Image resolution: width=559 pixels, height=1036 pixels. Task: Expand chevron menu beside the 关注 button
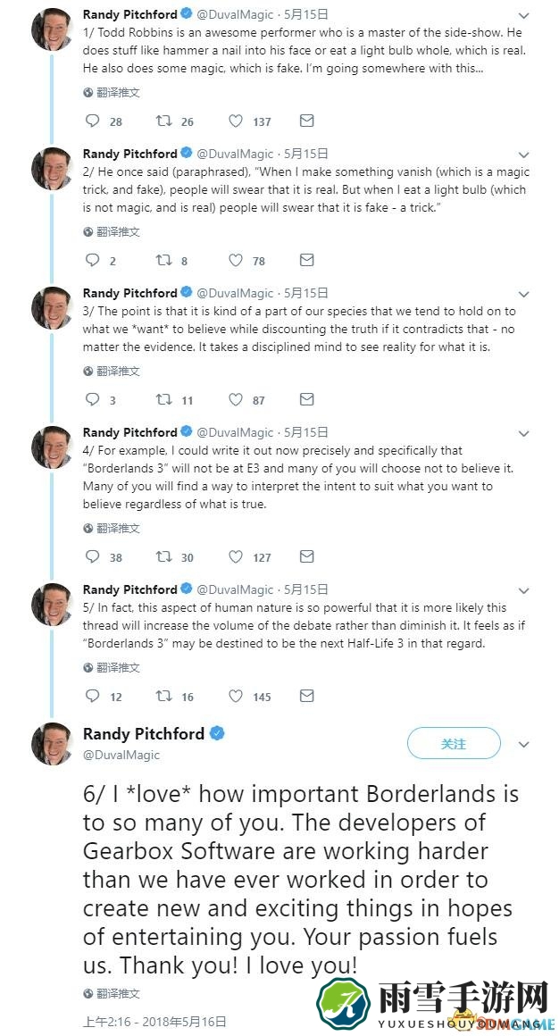pyautogui.click(x=523, y=745)
